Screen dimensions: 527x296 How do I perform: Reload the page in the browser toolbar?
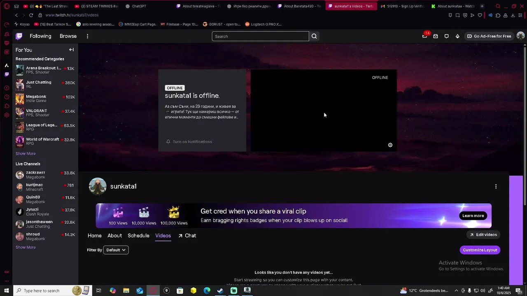(30, 15)
